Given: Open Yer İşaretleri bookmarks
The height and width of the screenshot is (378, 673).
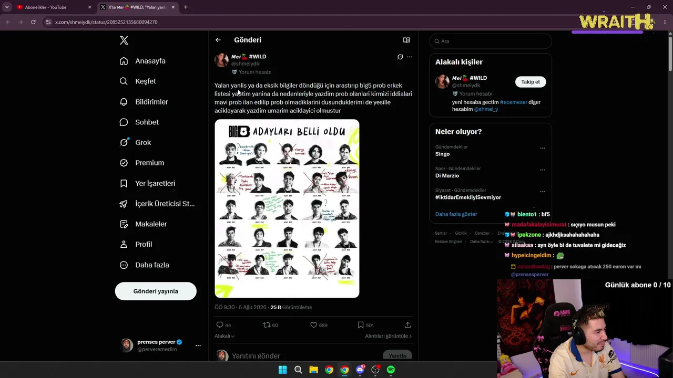Looking at the screenshot, I should [x=147, y=183].
